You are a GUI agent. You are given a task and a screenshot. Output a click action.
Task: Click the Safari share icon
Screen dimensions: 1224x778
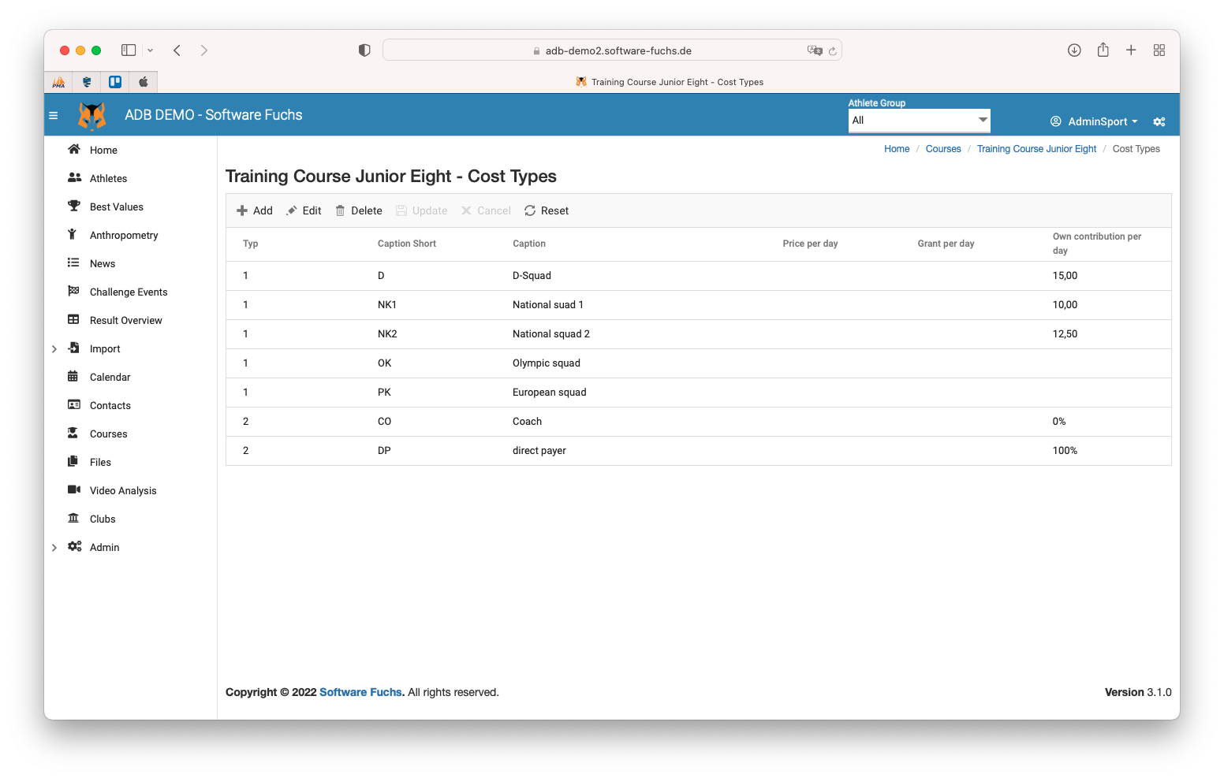1103,50
